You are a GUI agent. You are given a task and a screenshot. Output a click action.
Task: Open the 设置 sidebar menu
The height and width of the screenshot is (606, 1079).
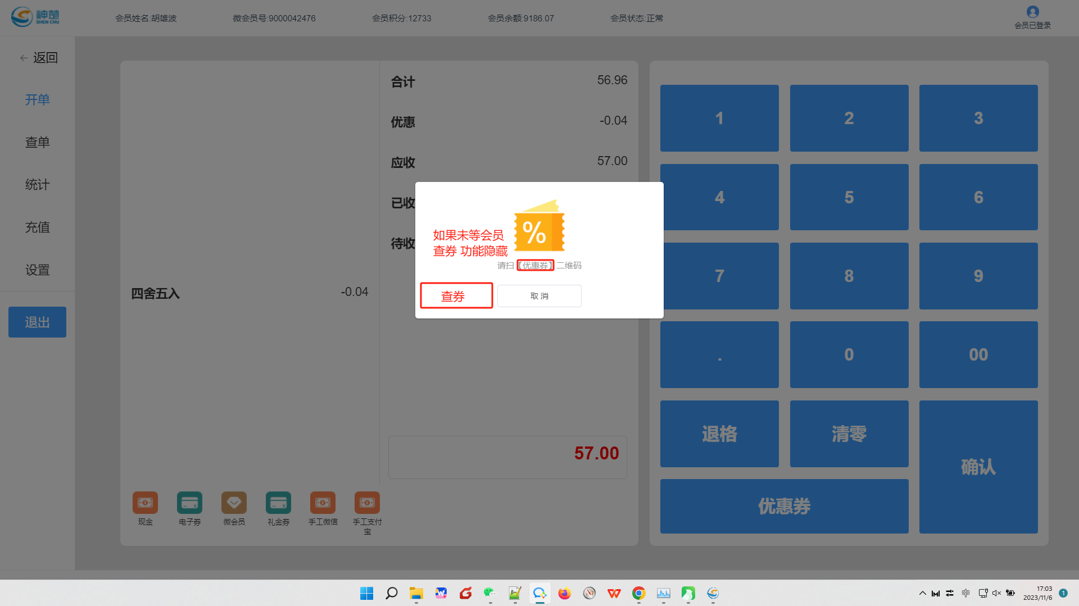[x=37, y=270]
